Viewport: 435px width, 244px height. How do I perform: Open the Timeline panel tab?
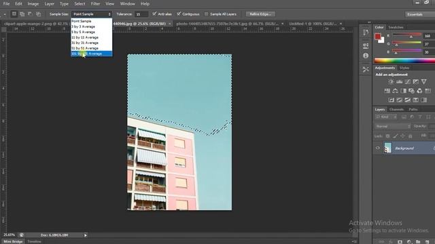(x=35, y=241)
